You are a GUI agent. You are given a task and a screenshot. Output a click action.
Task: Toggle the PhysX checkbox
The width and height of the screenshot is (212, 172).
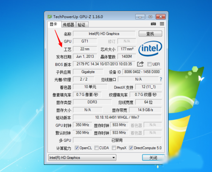pos(114,148)
